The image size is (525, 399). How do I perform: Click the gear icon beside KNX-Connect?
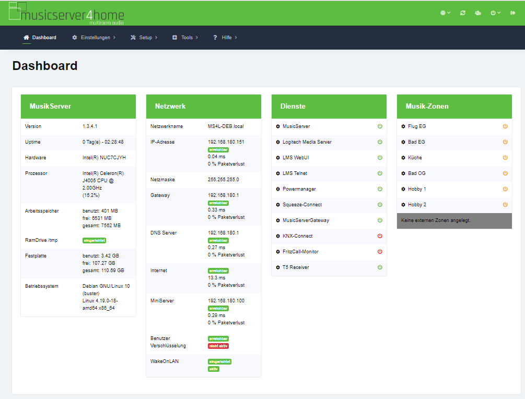pyautogui.click(x=278, y=236)
